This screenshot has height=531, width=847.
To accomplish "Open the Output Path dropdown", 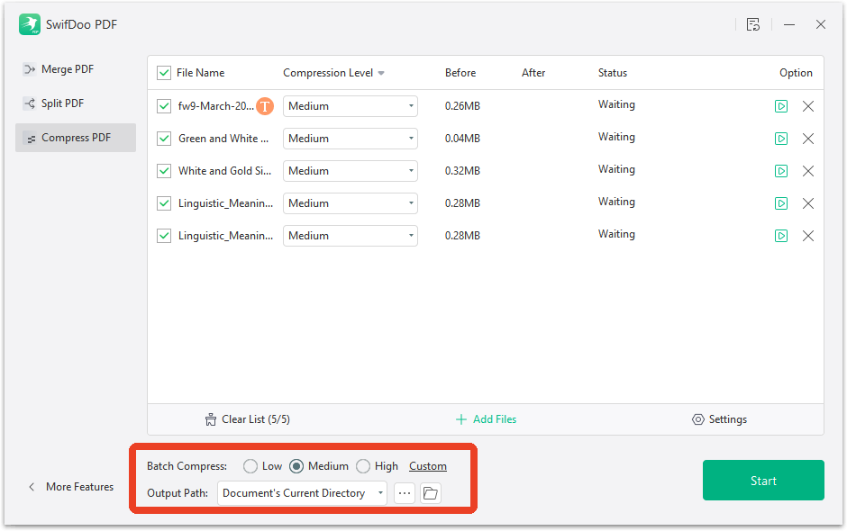I will point(302,493).
